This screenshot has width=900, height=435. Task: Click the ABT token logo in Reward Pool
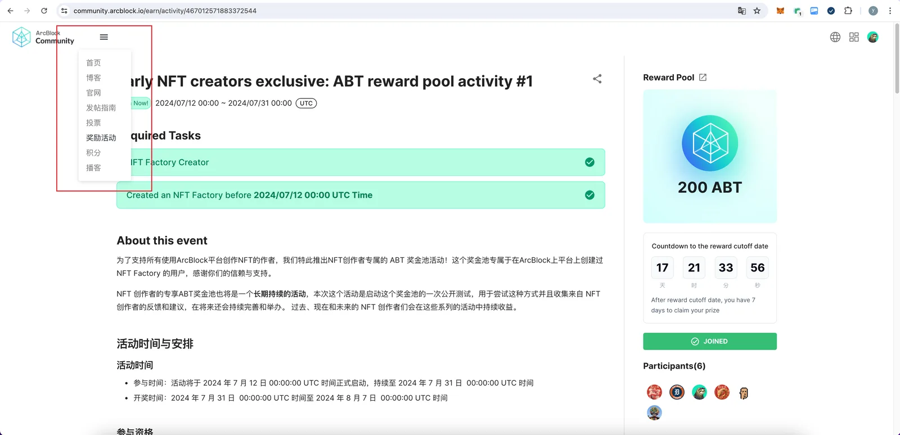pos(710,143)
